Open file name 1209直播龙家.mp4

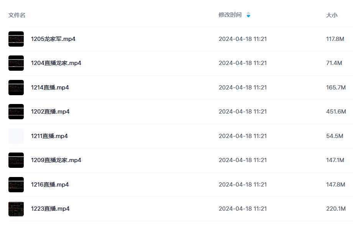click(56, 160)
